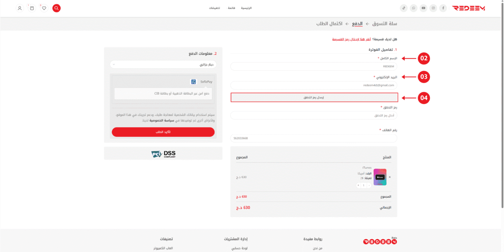Select the الدفع breadcrumb step

coord(357,24)
